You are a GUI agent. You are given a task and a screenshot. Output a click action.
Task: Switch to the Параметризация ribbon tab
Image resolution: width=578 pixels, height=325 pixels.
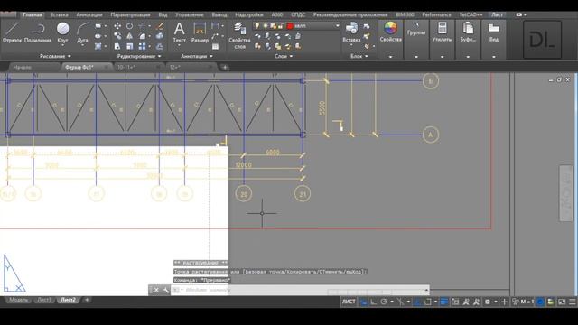[130, 14]
